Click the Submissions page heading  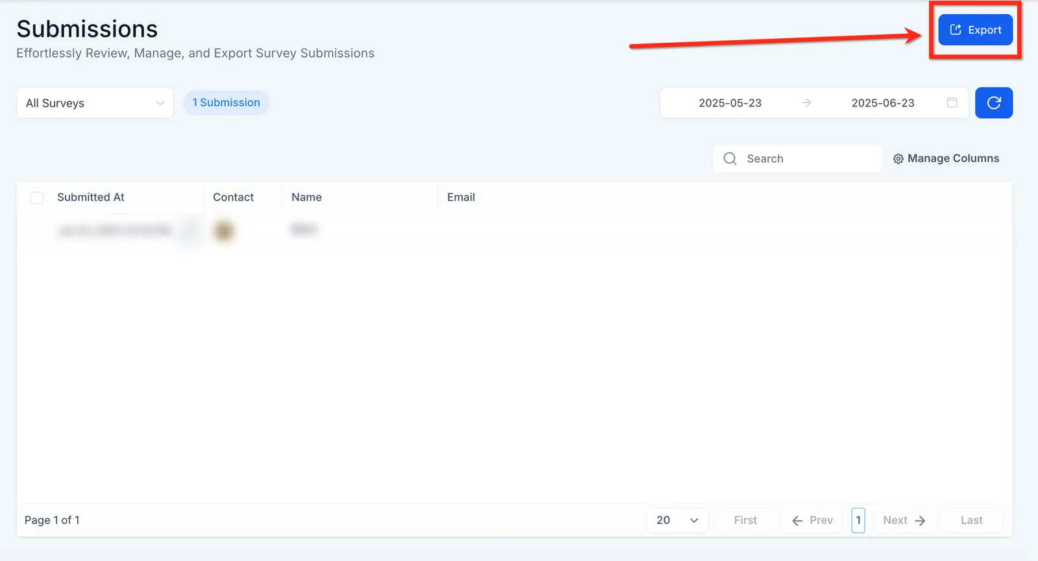pyautogui.click(x=87, y=29)
